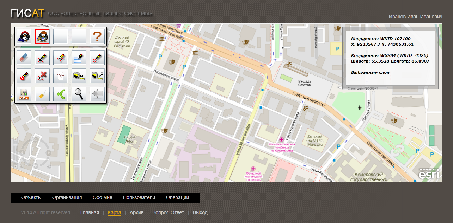This screenshot has height=223, width=453.
Task: Choose the area measuring tape (m²) tool
Action: point(97,76)
